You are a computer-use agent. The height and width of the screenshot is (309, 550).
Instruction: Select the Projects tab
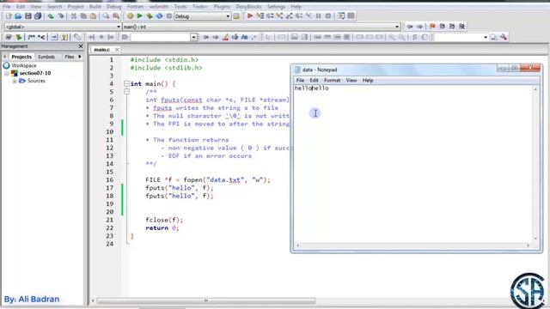point(21,57)
